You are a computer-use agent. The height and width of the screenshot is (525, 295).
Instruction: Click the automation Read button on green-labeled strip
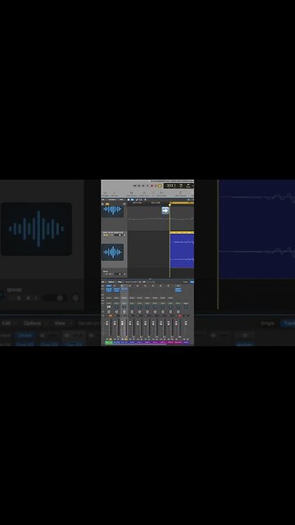coord(109,304)
